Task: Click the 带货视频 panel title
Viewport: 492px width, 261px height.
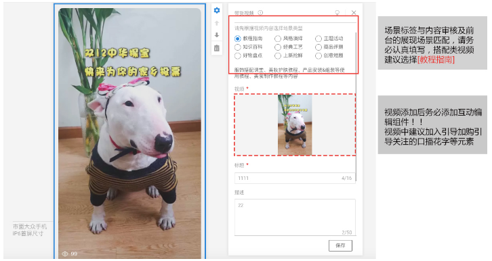Action: (244, 13)
